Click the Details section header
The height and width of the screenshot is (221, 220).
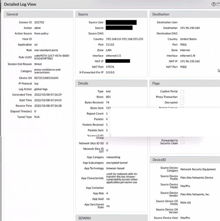point(111,83)
